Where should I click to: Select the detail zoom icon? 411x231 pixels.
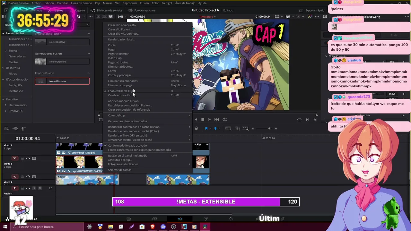click(x=238, y=129)
